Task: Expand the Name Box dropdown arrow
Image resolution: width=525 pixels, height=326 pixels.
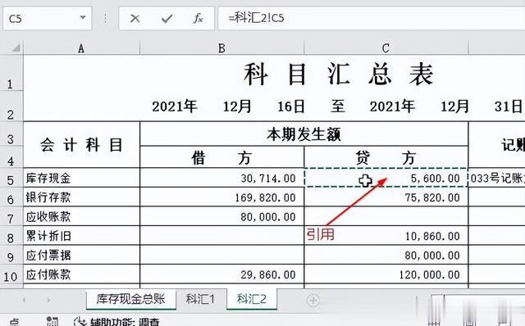Action: click(x=83, y=17)
